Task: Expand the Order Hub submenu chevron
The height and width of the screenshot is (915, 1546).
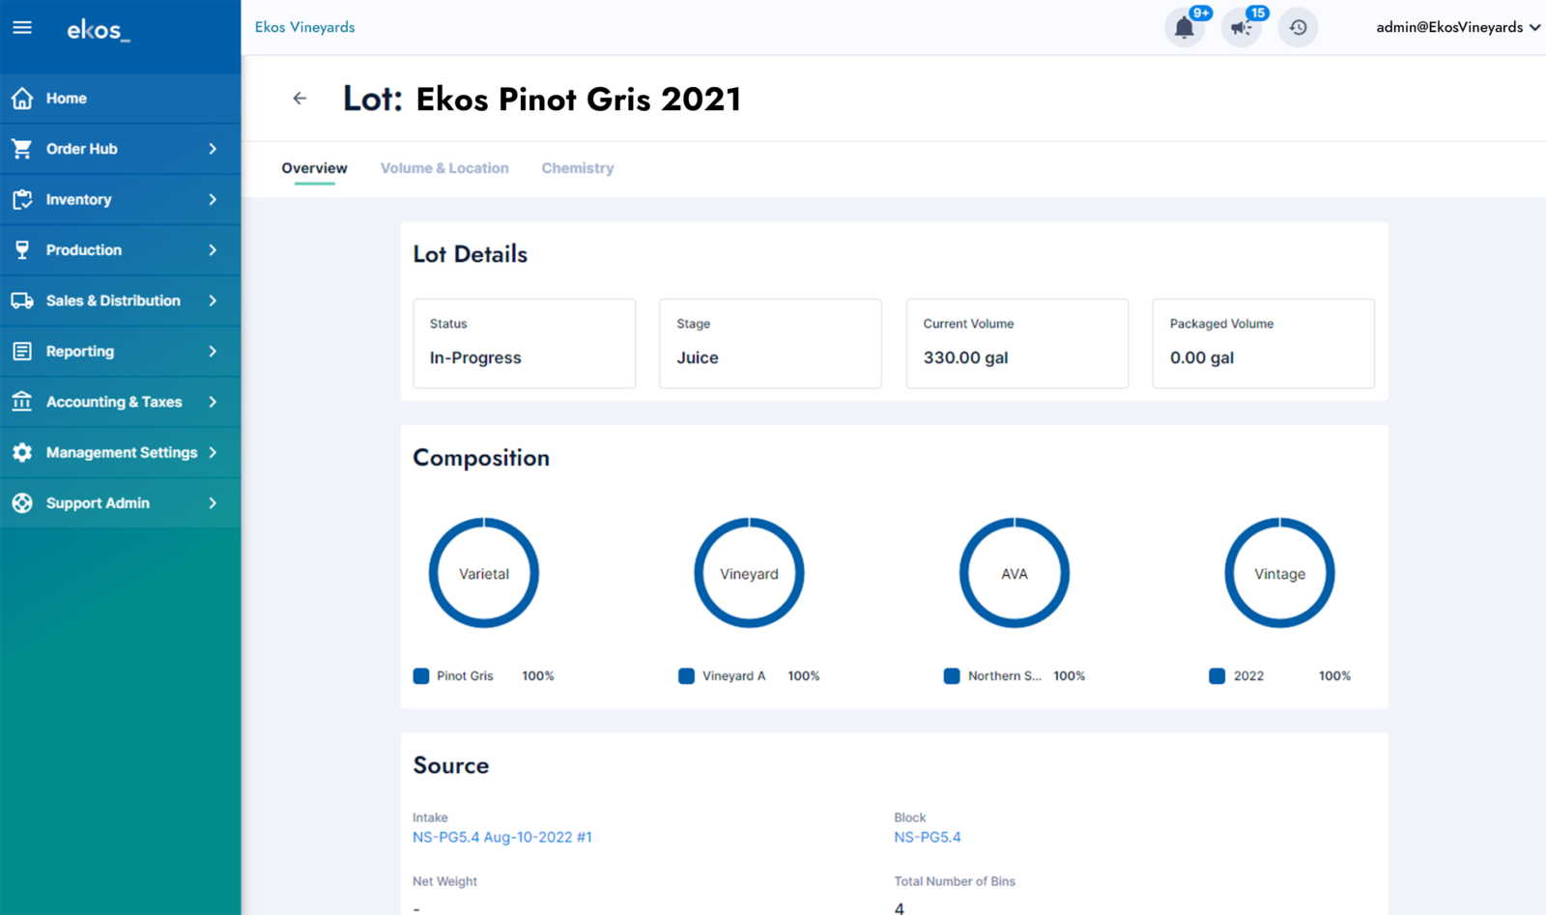Action: pyautogui.click(x=213, y=149)
